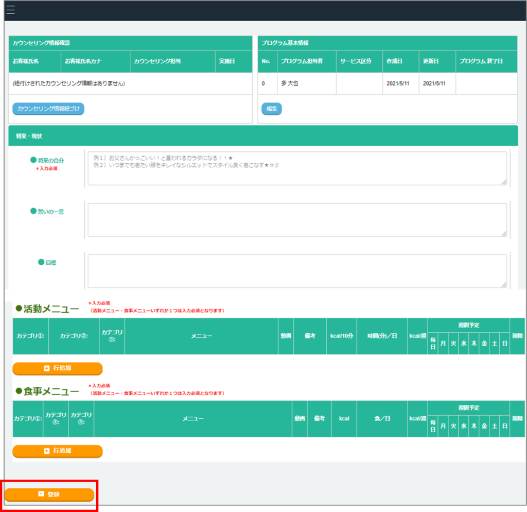Image resolution: width=527 pixels, height=512 pixels.
Task: Click the plus icon under 活動メニュー table
Action: click(x=47, y=369)
